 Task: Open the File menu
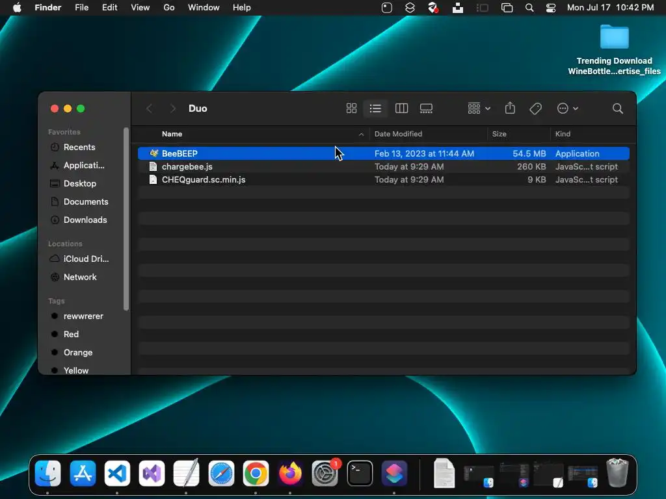coord(81,8)
